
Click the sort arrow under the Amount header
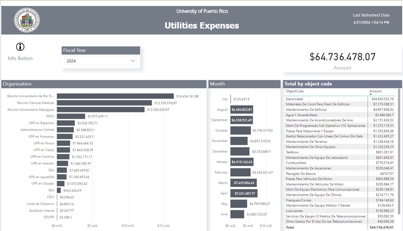pos(371,94)
